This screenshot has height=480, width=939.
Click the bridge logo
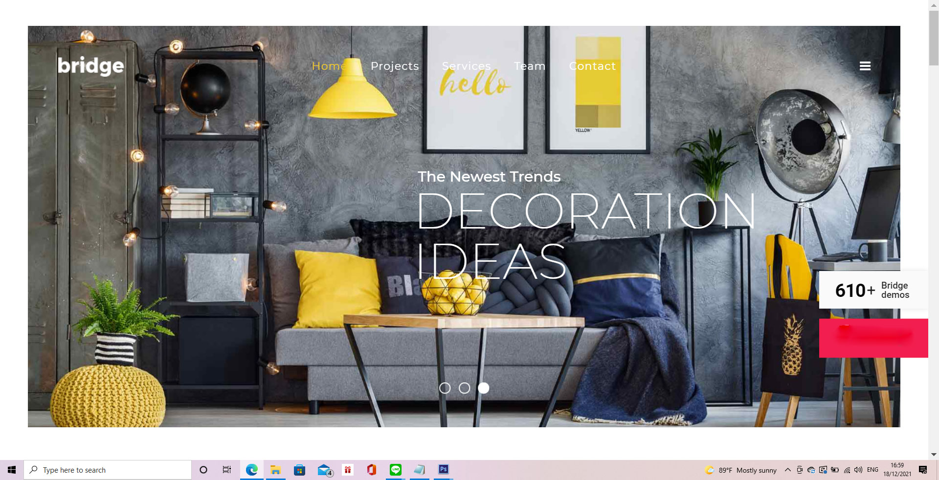(x=90, y=66)
